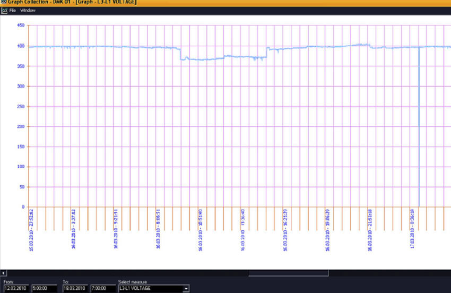Click the 16.03.2010 - 10:51:40 time axis label
The width and height of the screenshot is (451, 293).
coord(201,227)
